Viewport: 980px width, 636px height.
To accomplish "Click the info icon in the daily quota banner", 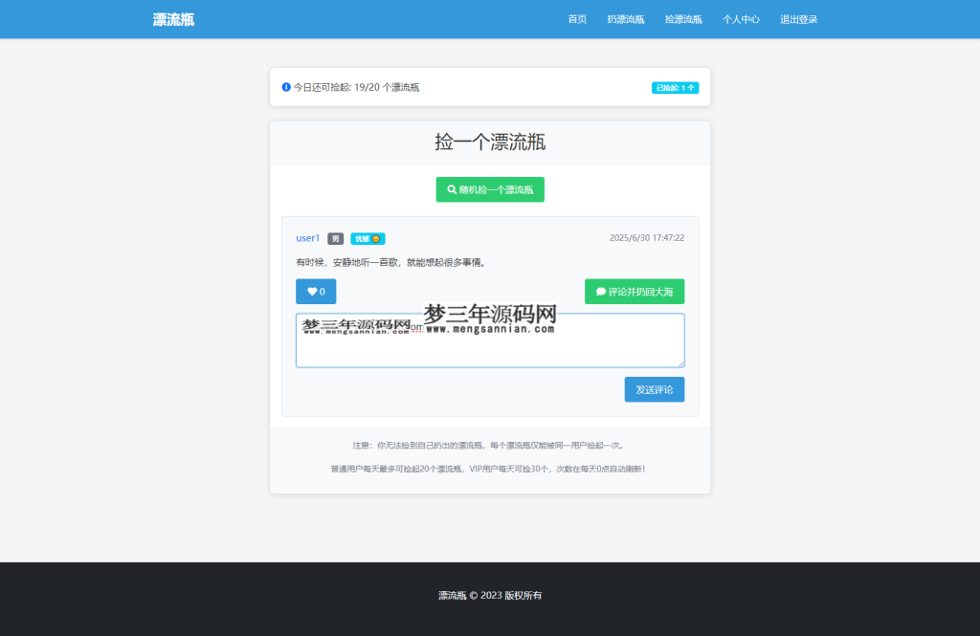I will click(285, 86).
